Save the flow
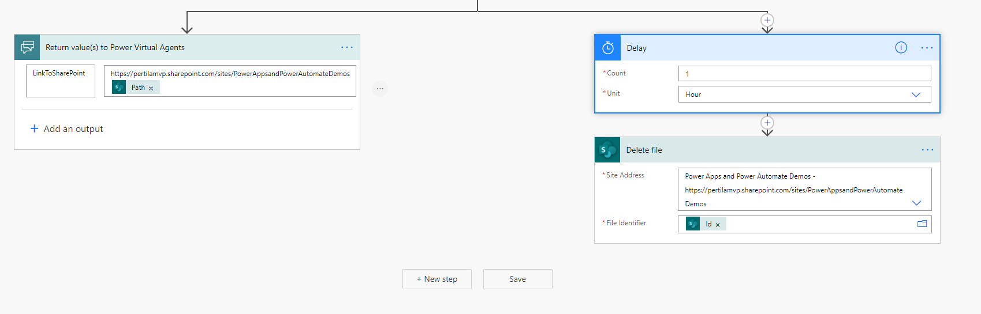The image size is (981, 314). point(517,279)
